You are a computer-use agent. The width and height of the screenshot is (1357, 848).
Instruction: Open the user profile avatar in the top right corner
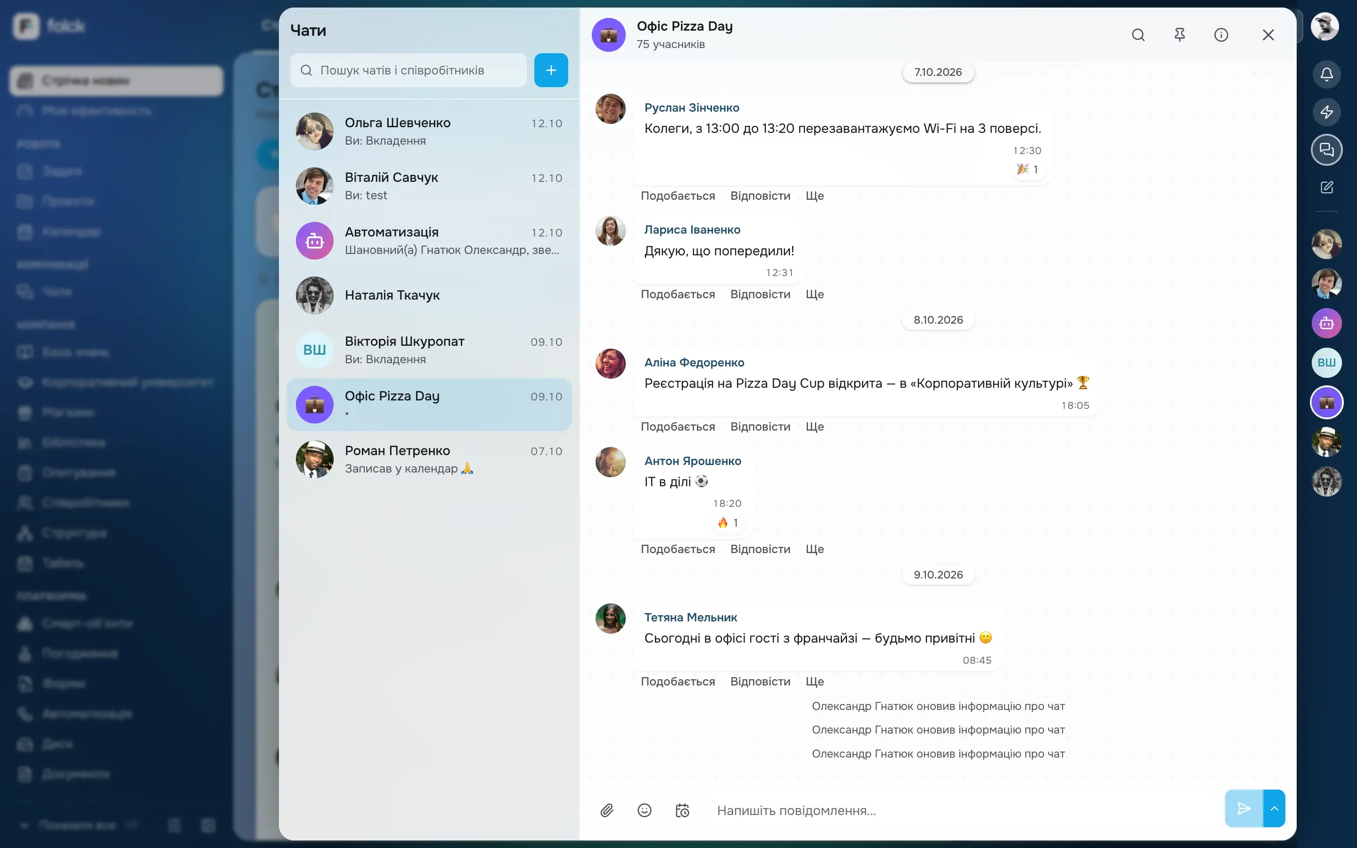1324,26
